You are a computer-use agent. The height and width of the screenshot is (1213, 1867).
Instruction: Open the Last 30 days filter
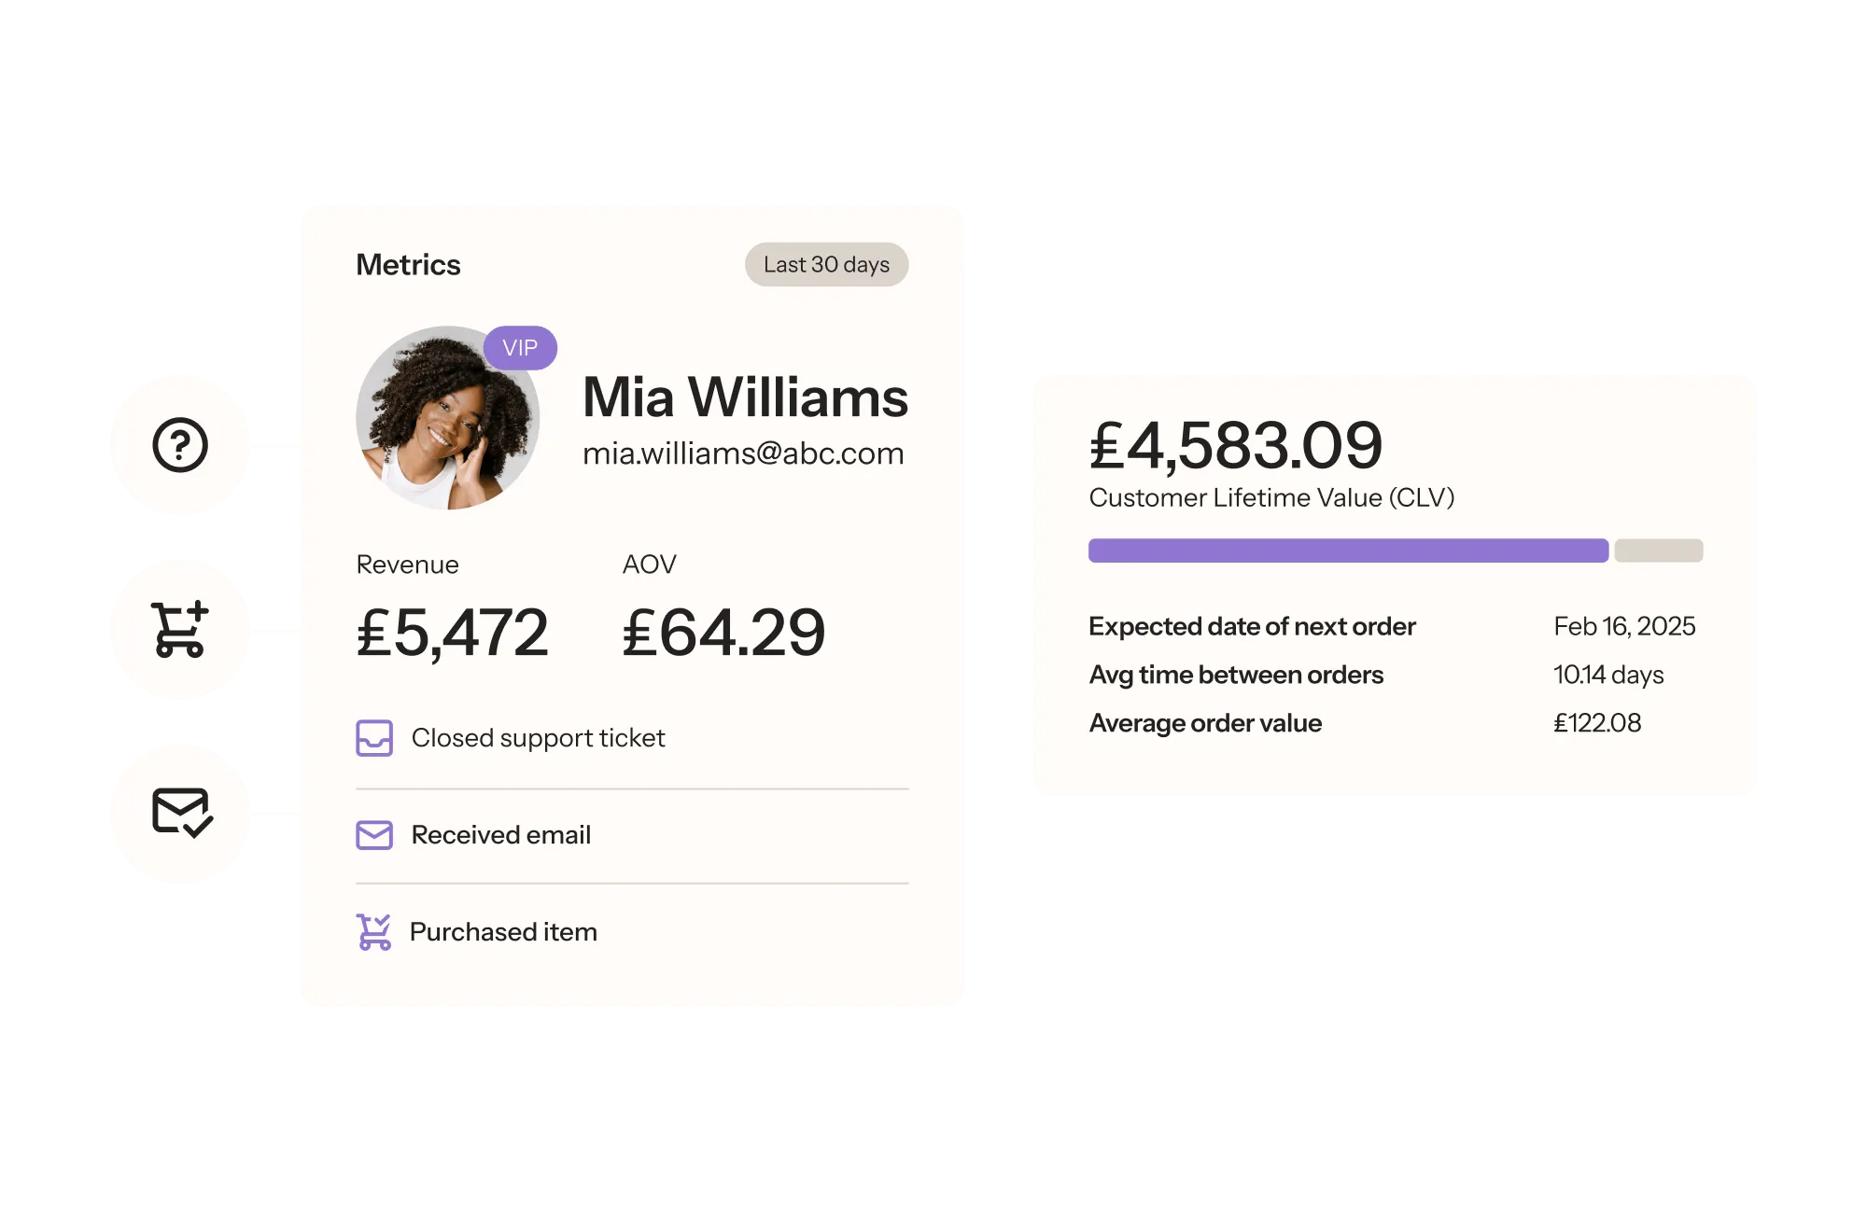(826, 265)
